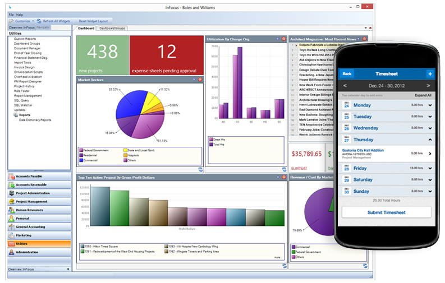445x283 pixels.
Task: Tap the Back button on phone
Action: tap(347, 74)
